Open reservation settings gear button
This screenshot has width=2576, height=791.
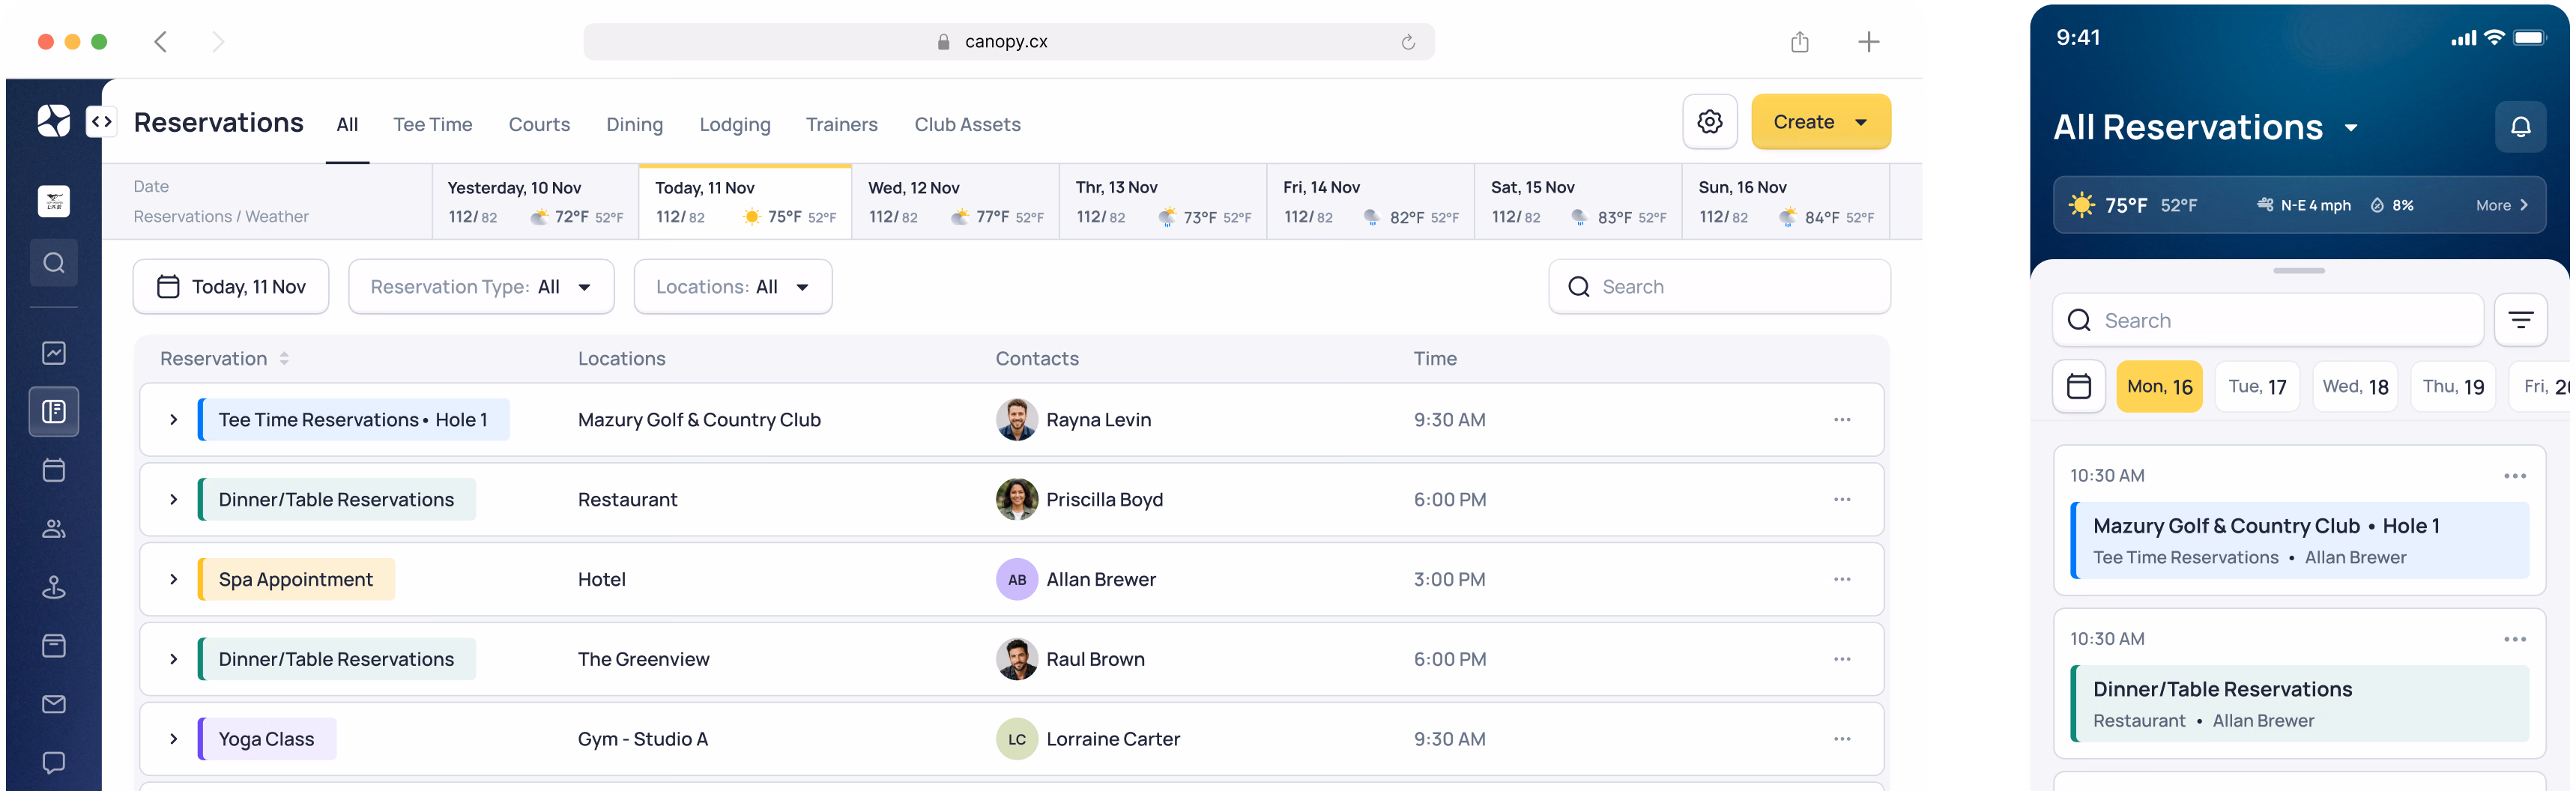(x=1710, y=122)
